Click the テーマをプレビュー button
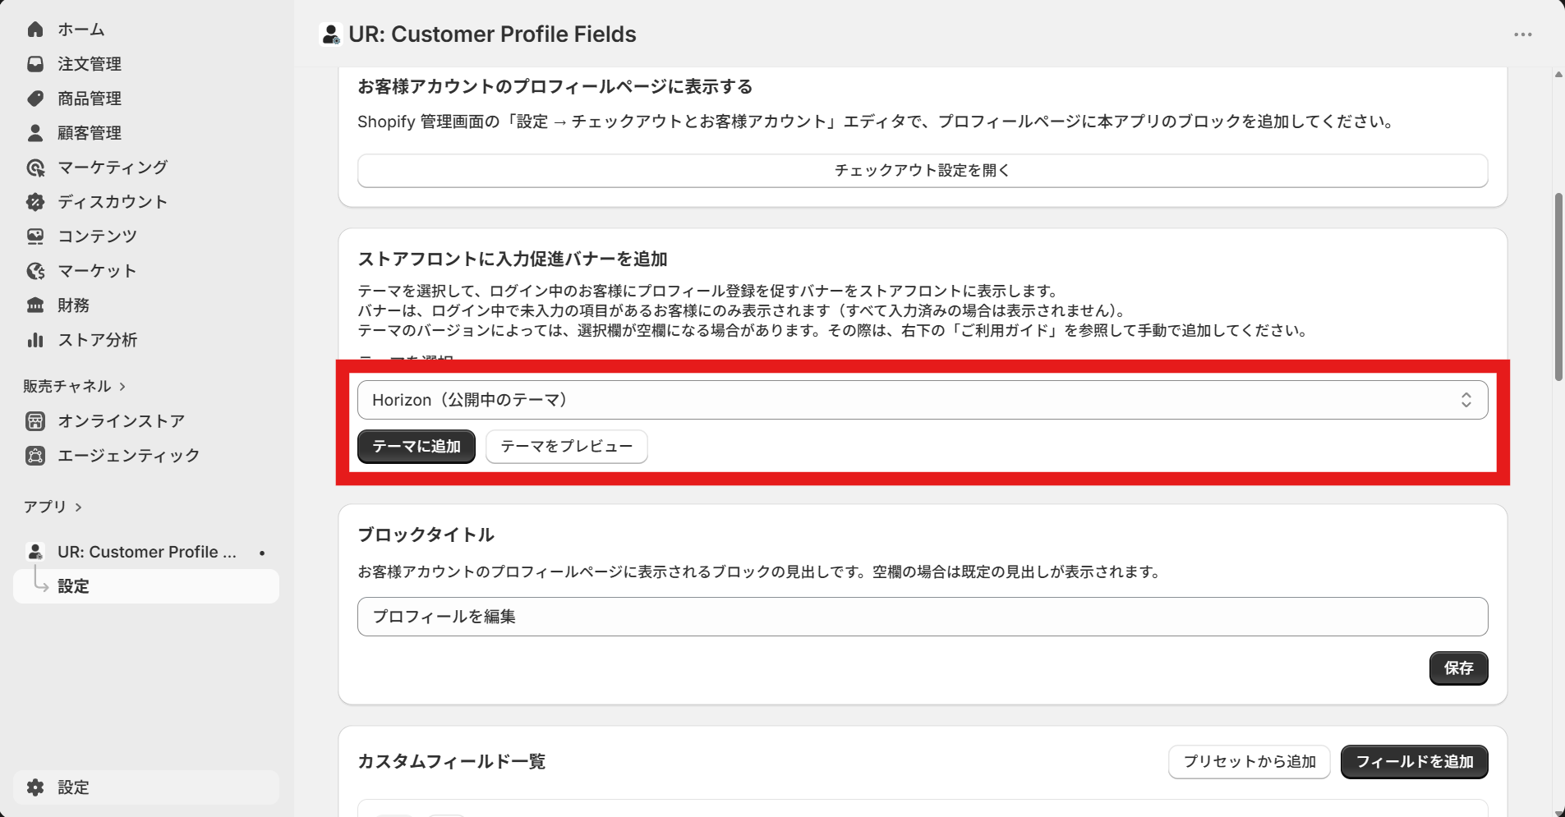 click(x=567, y=447)
